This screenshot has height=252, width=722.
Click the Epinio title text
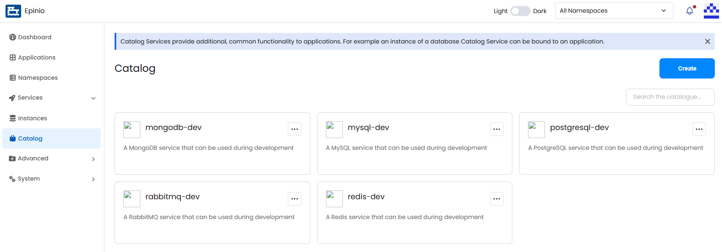[x=35, y=11]
